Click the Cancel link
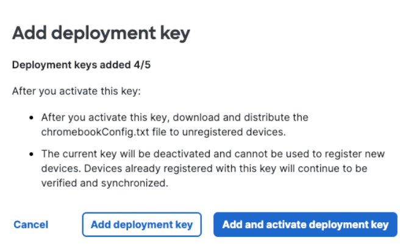 pos(31,225)
